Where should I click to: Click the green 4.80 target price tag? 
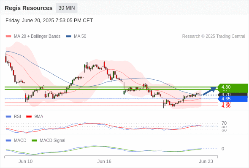(x=233, y=87)
